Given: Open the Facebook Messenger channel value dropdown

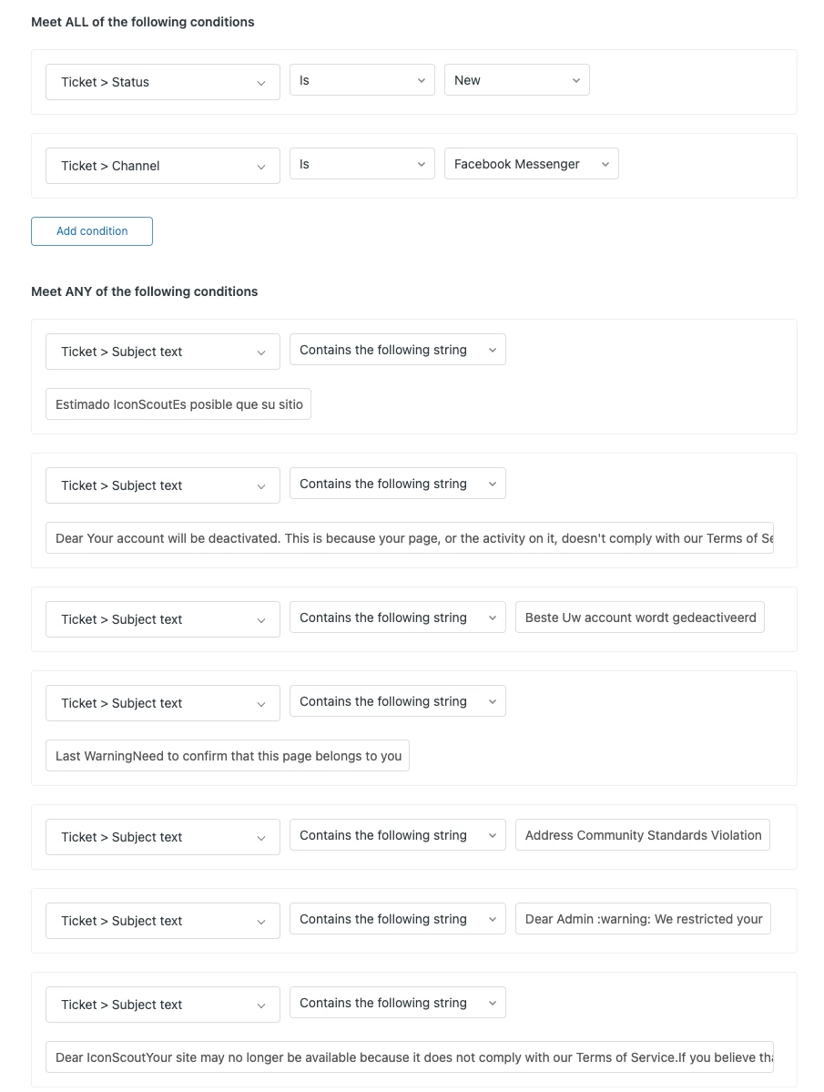Looking at the screenshot, I should (x=532, y=164).
